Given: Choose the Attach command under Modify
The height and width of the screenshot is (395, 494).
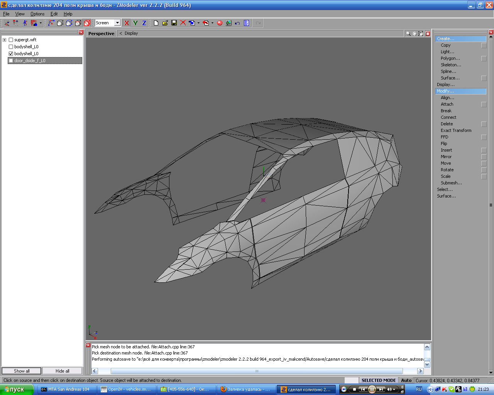Looking at the screenshot, I should point(447,104).
